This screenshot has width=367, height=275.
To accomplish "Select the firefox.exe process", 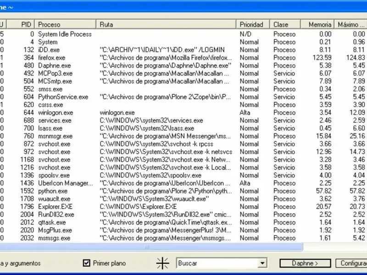I will (x=51, y=58).
